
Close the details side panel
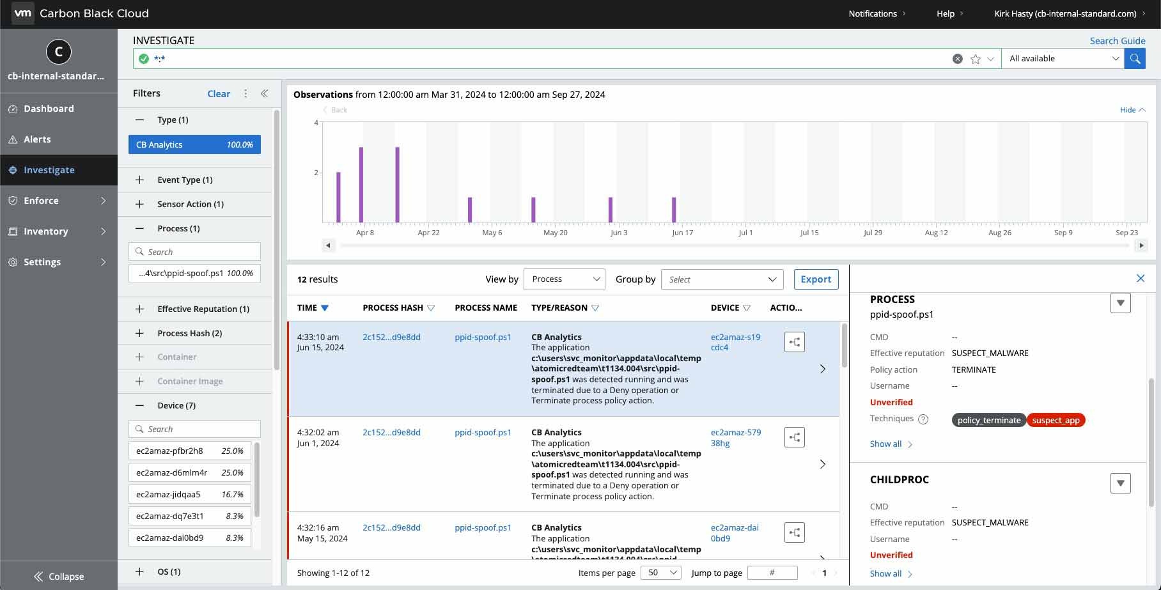coord(1141,278)
